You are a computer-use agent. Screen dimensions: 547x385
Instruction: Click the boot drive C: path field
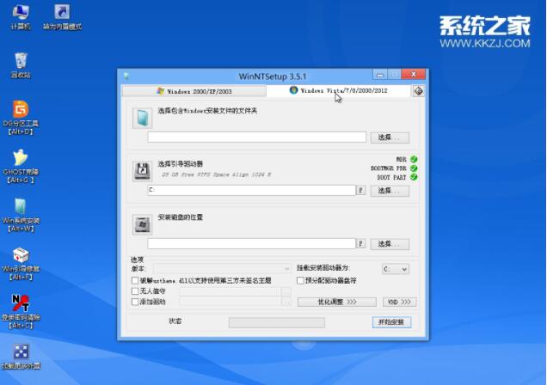coord(251,190)
